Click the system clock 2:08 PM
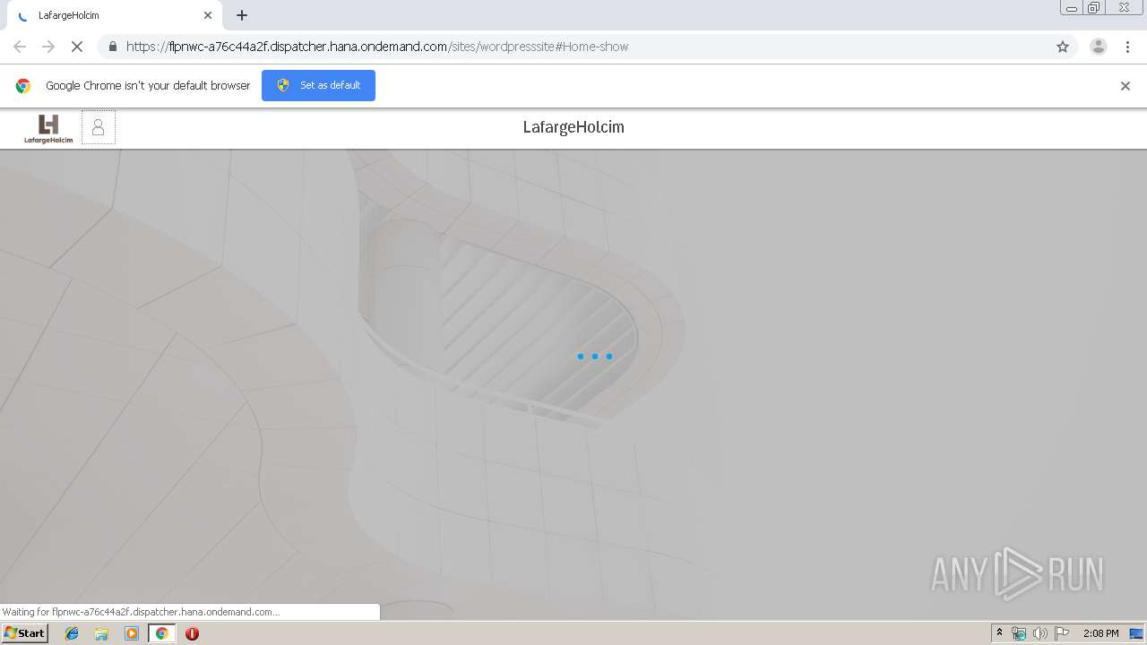The height and width of the screenshot is (645, 1147). [1100, 633]
